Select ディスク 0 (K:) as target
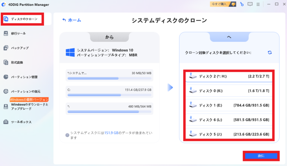Screen dimensions: 287x166 tap(229, 91)
